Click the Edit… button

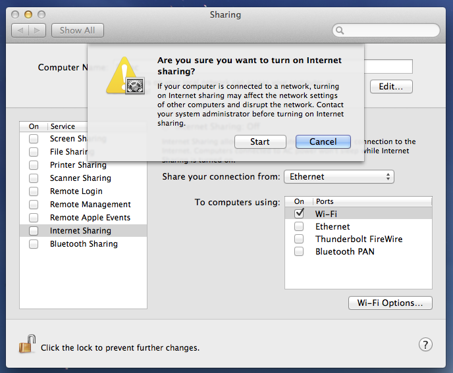click(391, 87)
